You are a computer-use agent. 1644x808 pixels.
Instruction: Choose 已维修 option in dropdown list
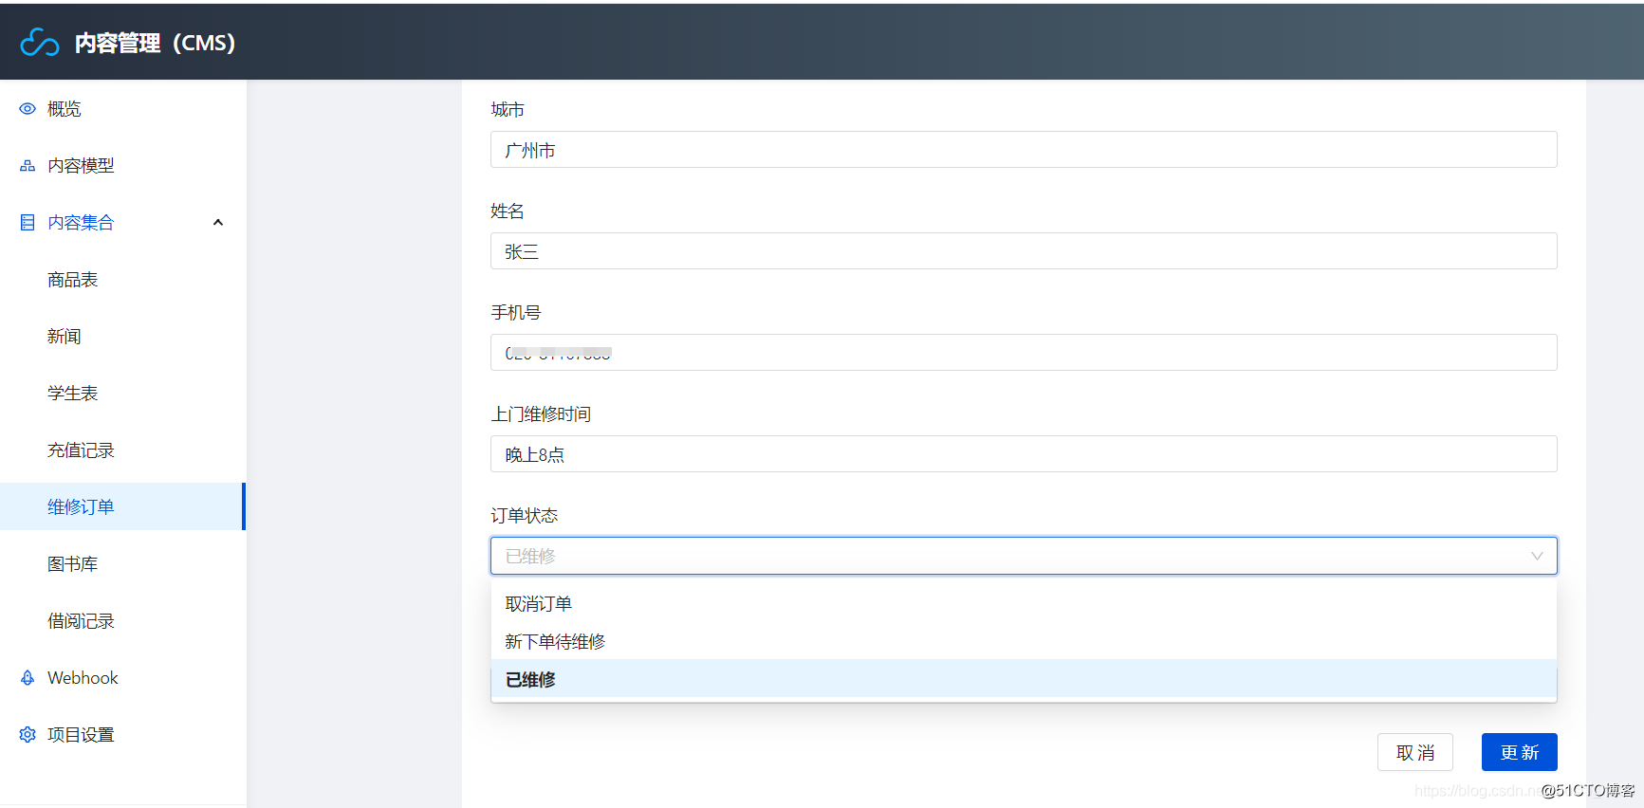point(1024,679)
